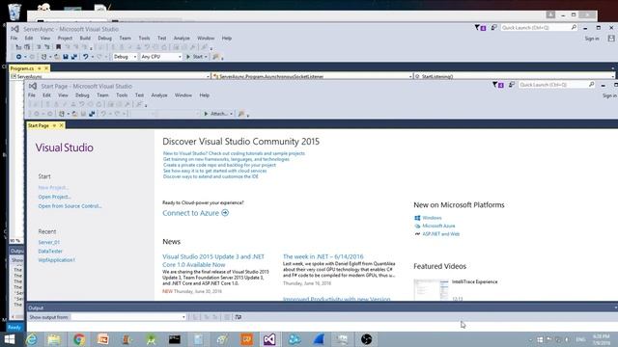Image resolution: width=618 pixels, height=347 pixels.
Task: Click Connect to Azure arrow circle icon
Action: point(225,213)
